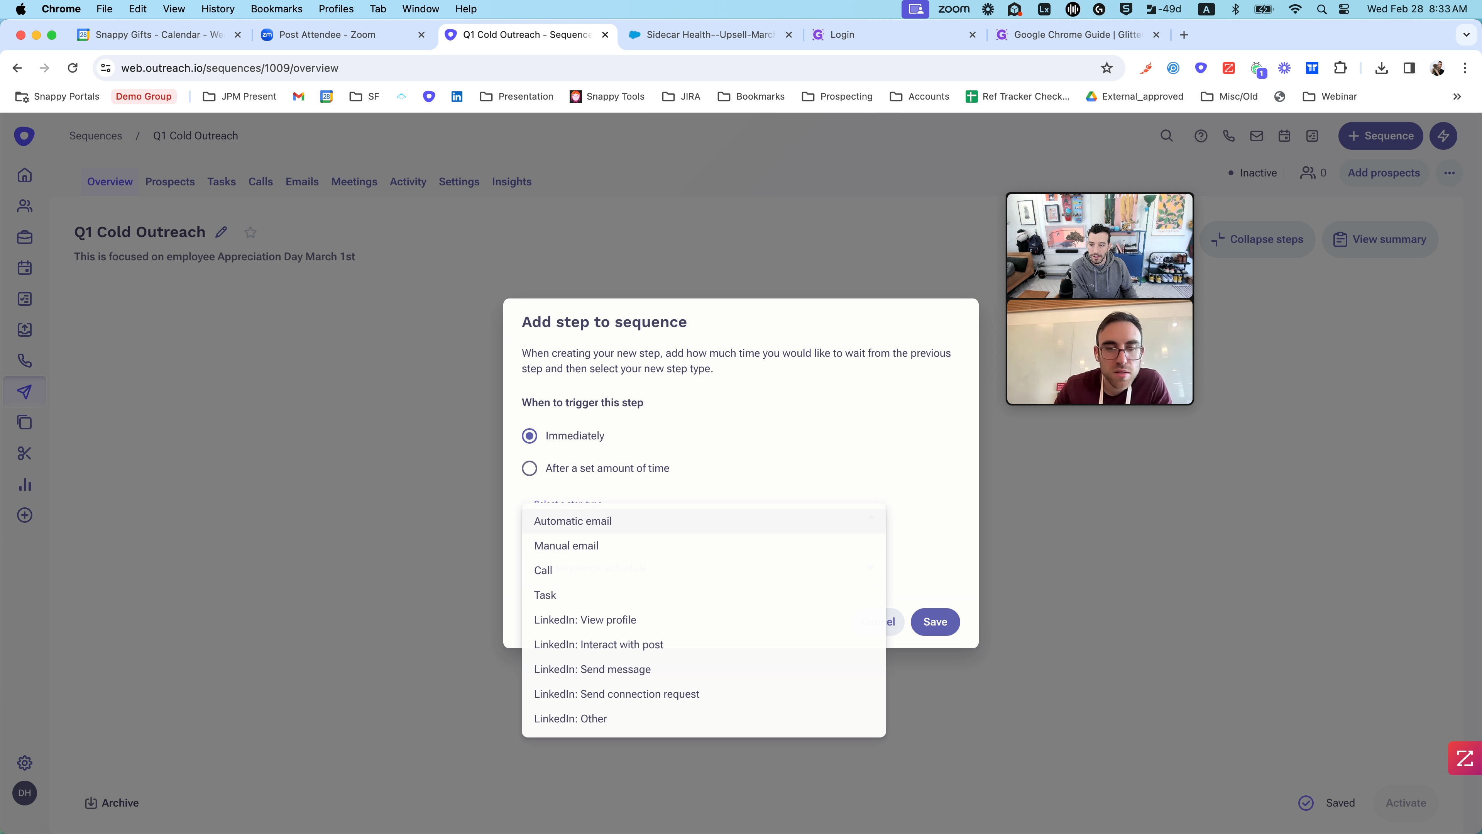Screen dimensions: 1482x834
Task: Bookmark this page with the star icon
Action: click(1107, 68)
